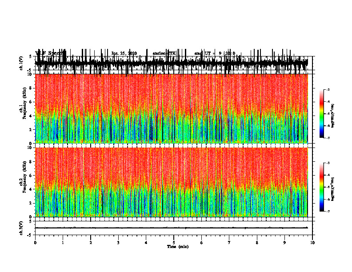This screenshot has width=352, height=272.
Task: Click the ch.3 flat voltage trace
Action: (x=171, y=228)
